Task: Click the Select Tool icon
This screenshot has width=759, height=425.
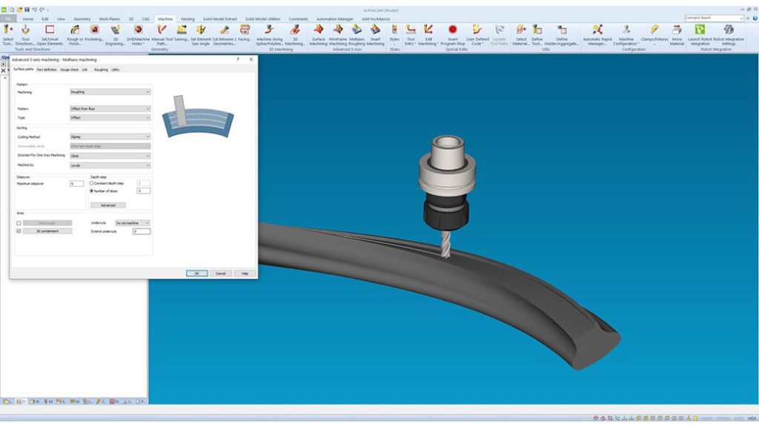Action: (x=8, y=30)
